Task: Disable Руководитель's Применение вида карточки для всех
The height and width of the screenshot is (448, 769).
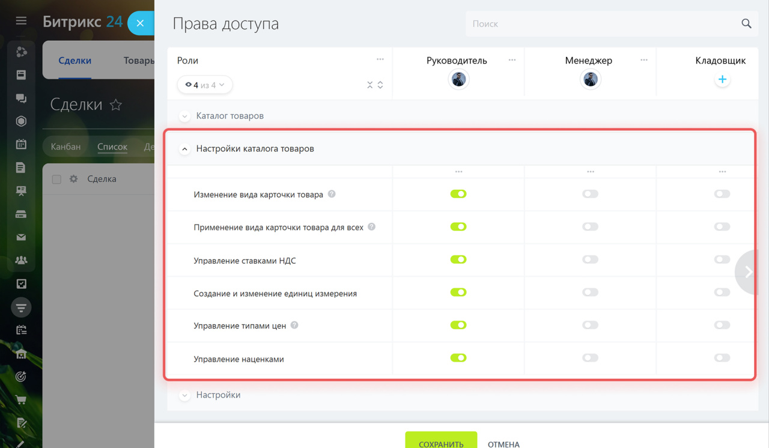Action: point(458,227)
